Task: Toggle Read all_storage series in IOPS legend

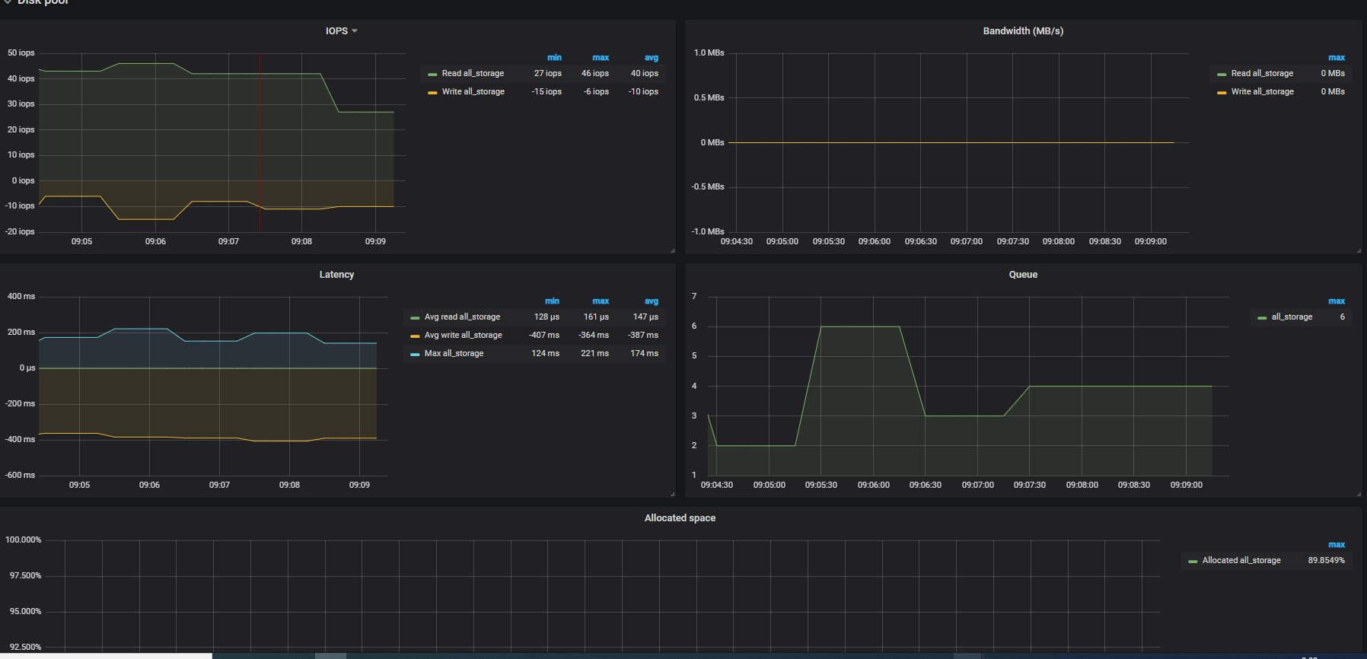Action: (x=473, y=74)
